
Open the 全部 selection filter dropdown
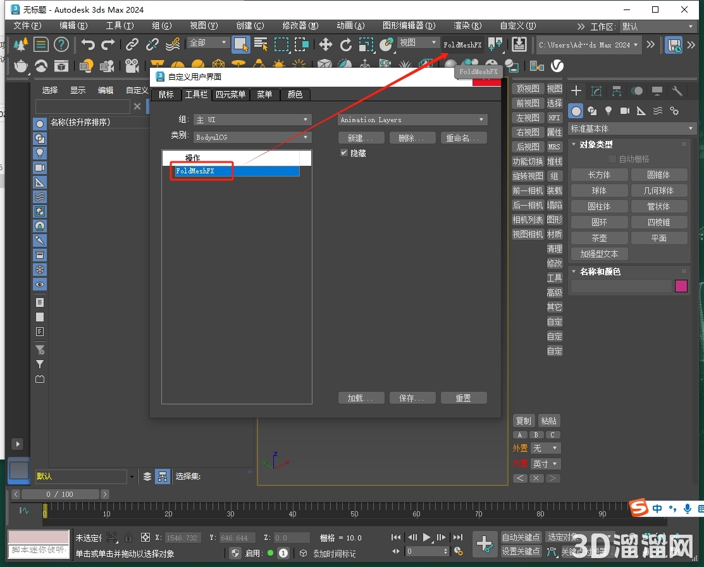(x=207, y=42)
